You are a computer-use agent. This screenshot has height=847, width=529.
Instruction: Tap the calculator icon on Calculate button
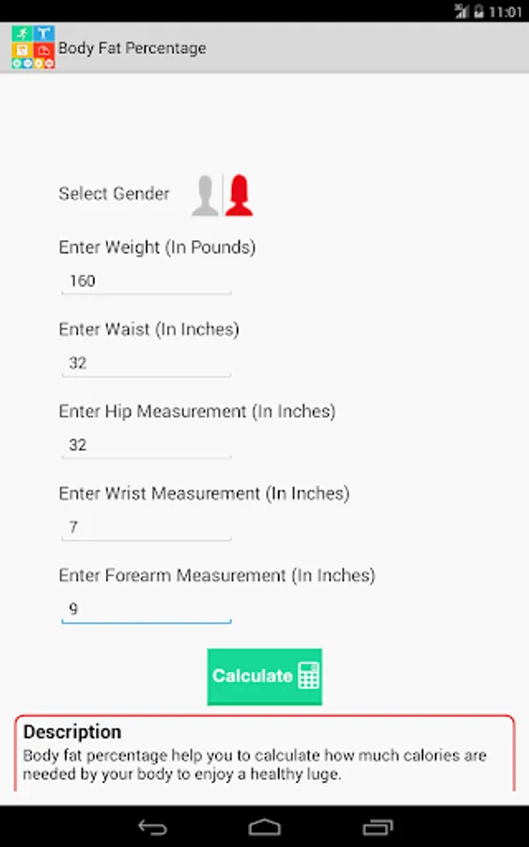(308, 676)
